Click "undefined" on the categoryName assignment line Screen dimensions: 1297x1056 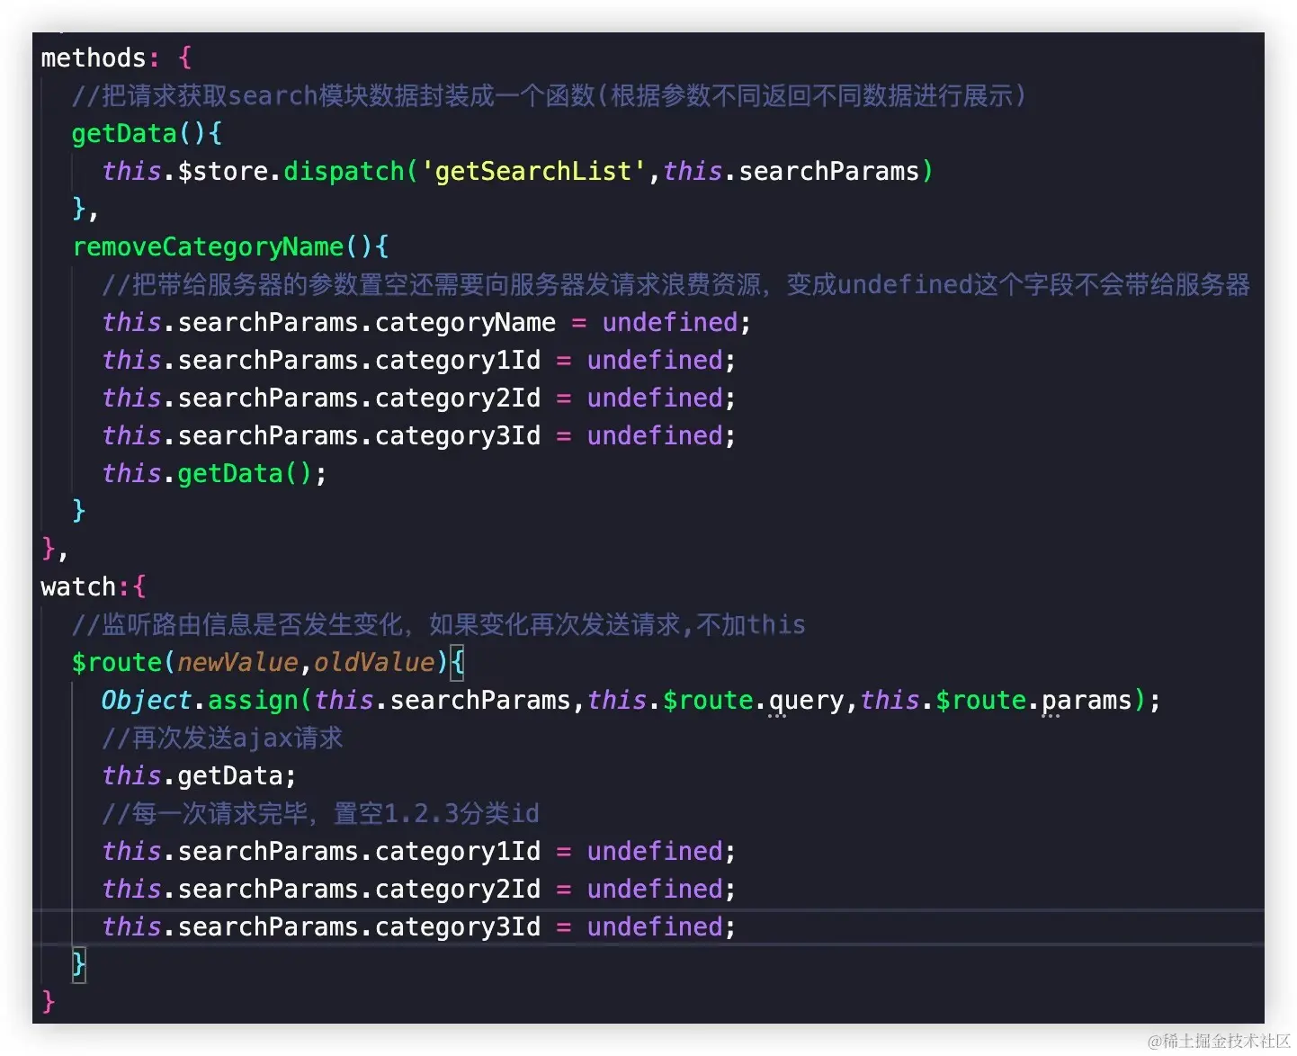[670, 323]
